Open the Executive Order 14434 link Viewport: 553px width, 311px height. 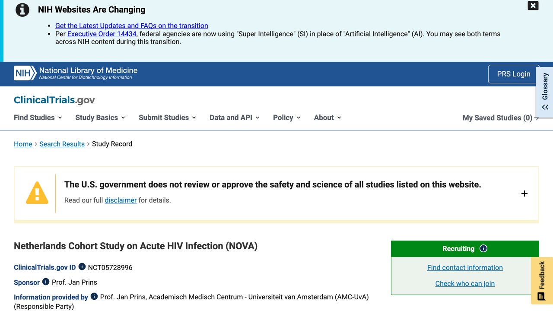[x=102, y=34]
